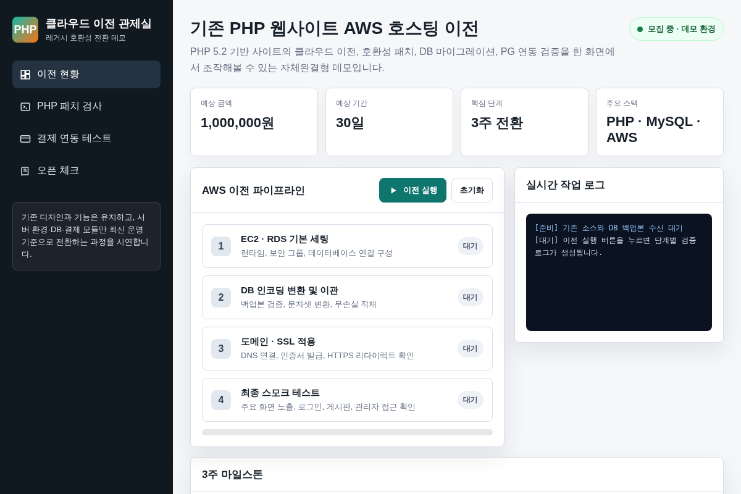Screen dimensions: 741x494
Task: Click the green status dot in 모집 중 badge
Action: click(640, 29)
